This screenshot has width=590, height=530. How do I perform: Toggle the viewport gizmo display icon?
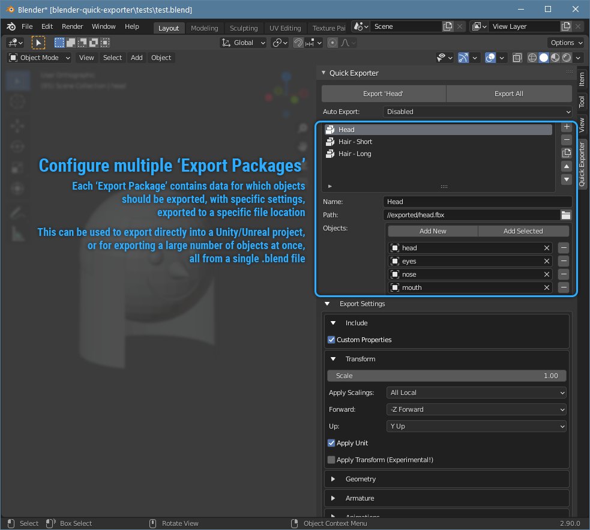pyautogui.click(x=463, y=58)
